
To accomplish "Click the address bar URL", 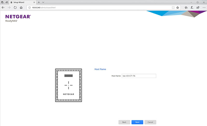I will tap(44, 8).
